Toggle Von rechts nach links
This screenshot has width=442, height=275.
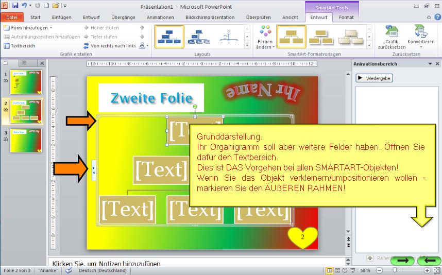tap(109, 45)
